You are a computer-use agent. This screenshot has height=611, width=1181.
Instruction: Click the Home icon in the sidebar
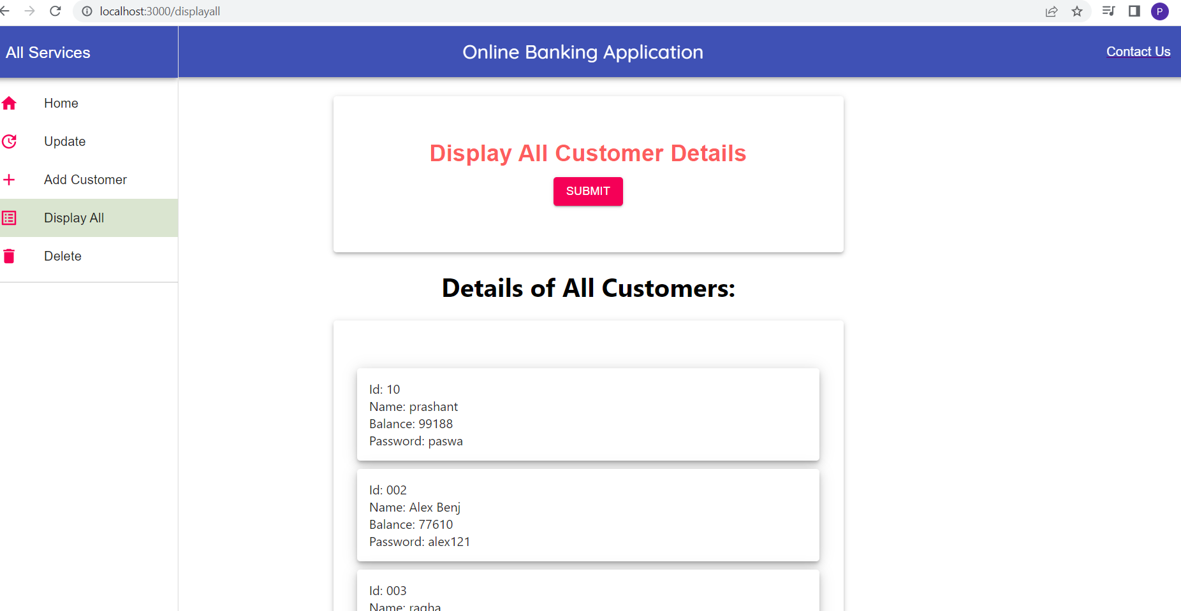pos(10,103)
